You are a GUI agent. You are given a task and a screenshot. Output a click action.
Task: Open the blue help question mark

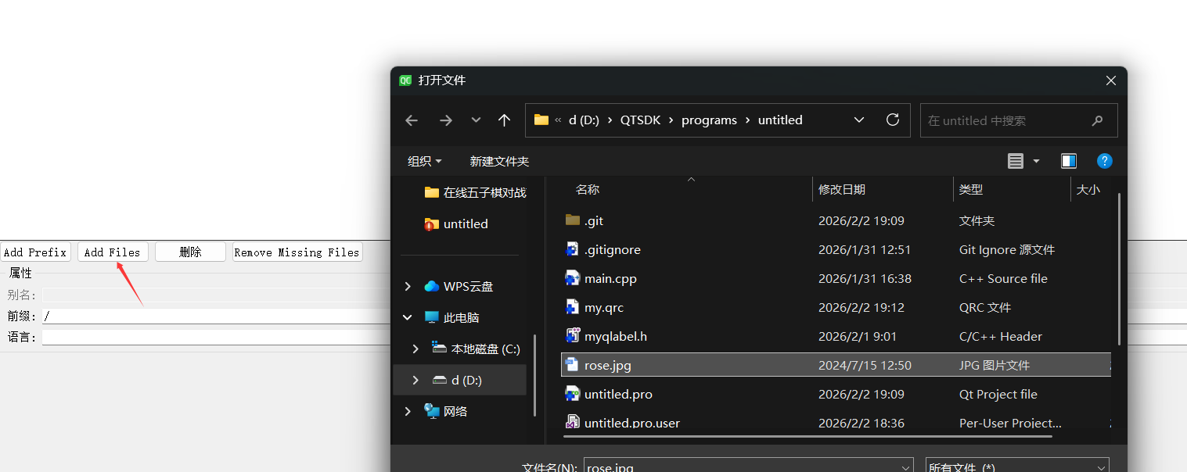point(1105,161)
